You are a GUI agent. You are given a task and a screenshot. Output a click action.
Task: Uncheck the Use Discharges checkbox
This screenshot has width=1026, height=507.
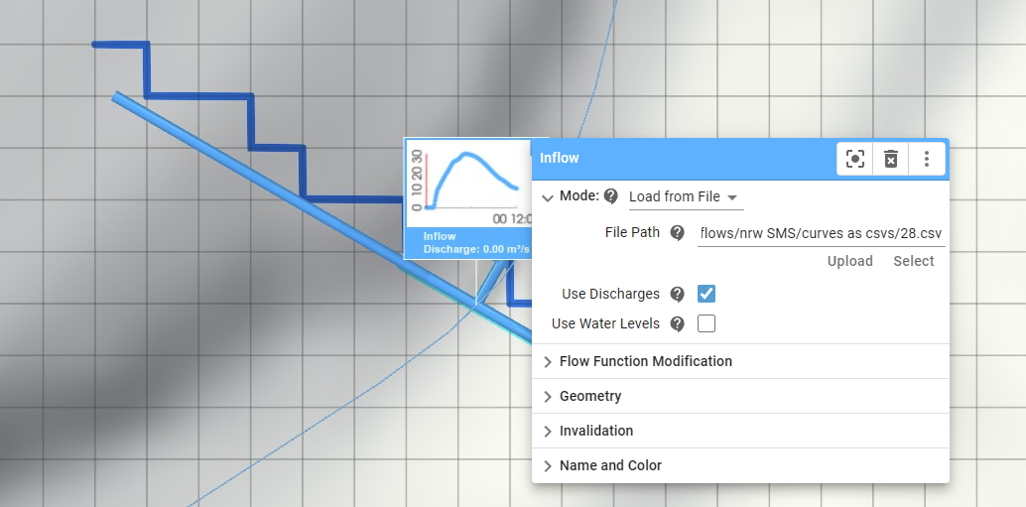point(706,294)
